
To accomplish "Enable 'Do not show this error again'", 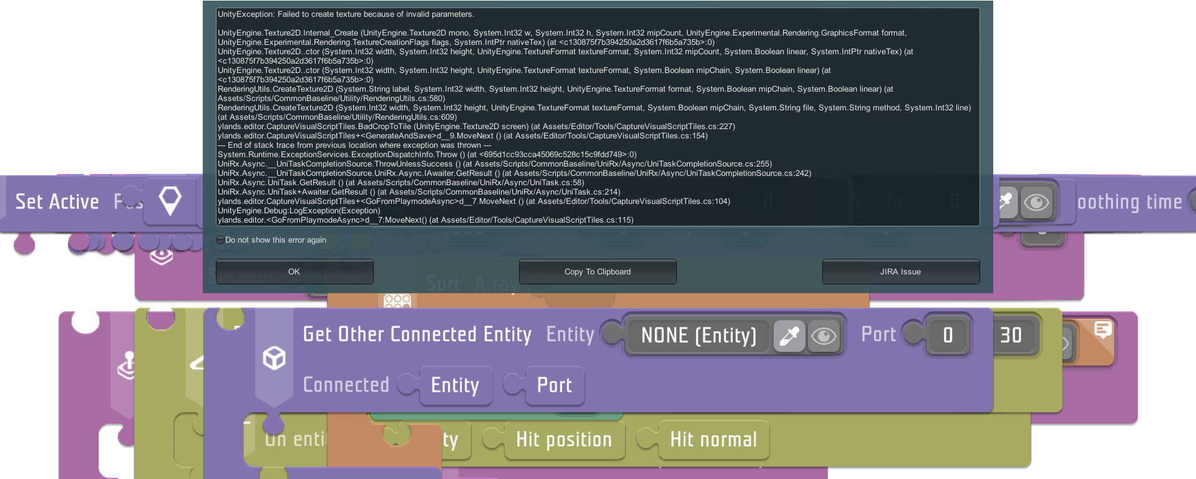I will pos(220,240).
